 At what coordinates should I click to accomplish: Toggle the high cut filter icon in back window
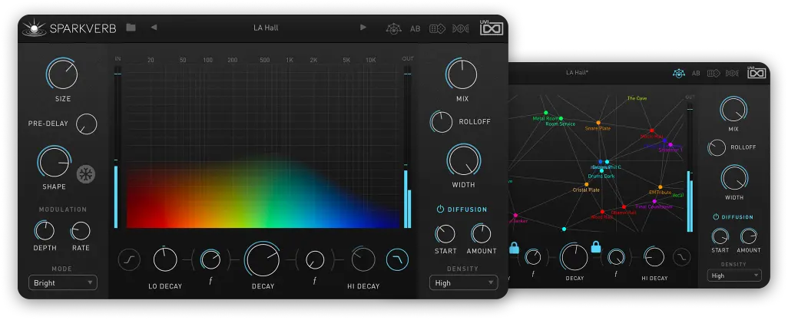click(682, 257)
